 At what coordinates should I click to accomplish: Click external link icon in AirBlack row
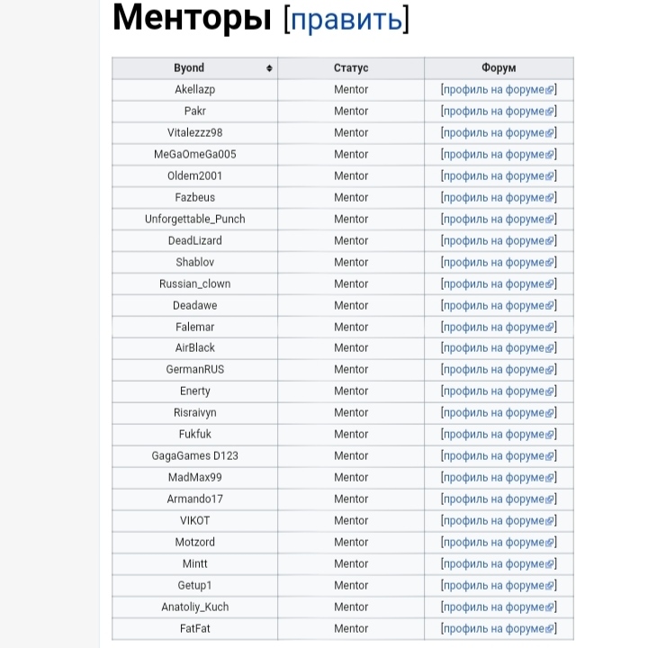tap(549, 348)
